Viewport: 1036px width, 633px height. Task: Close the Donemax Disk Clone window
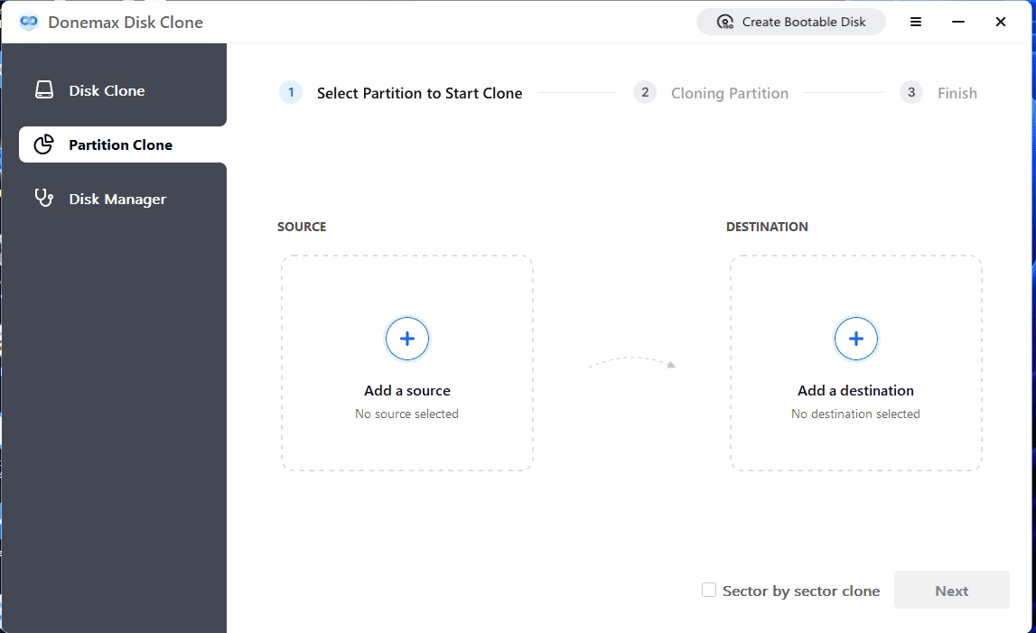pyautogui.click(x=1000, y=22)
